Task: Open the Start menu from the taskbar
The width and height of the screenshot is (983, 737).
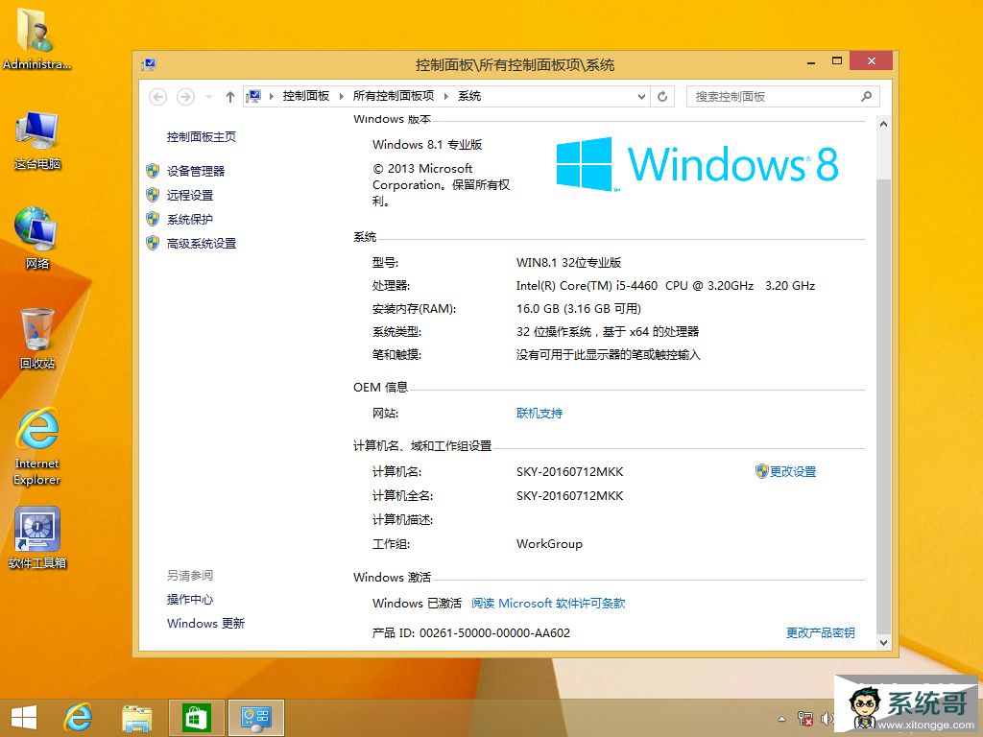Action: [x=24, y=718]
